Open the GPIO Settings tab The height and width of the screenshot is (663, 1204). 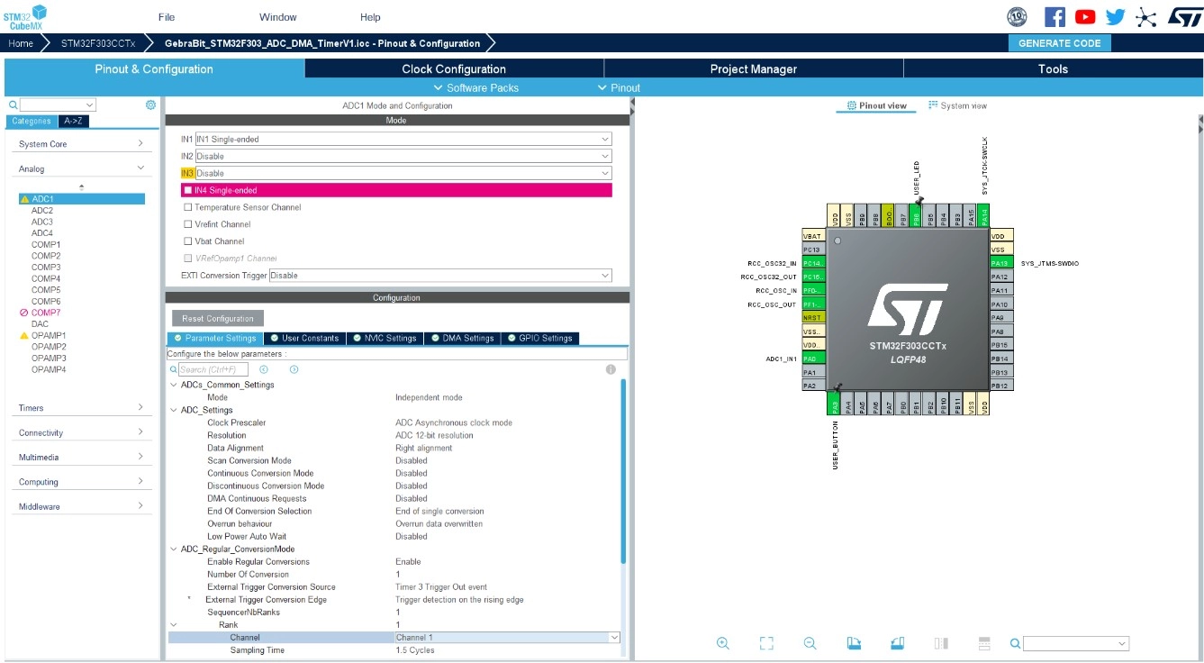point(539,338)
